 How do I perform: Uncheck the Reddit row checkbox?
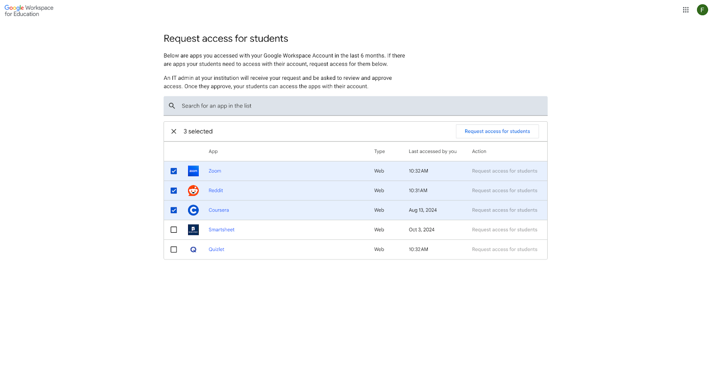coord(174,191)
